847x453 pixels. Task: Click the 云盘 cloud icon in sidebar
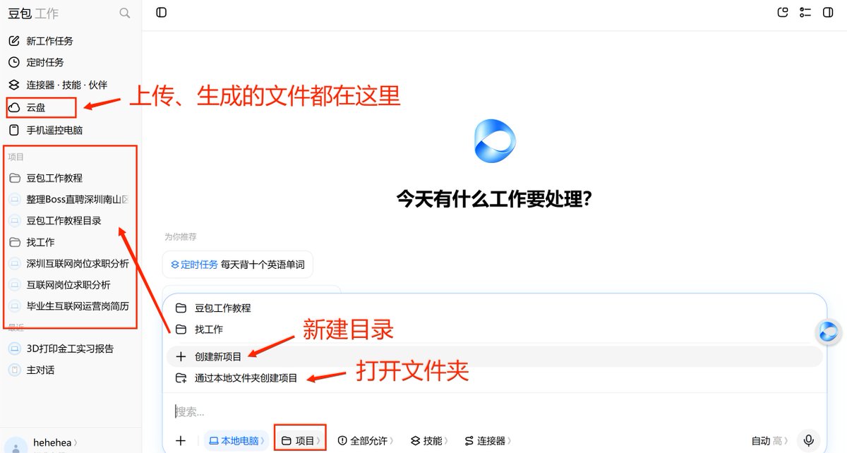14,107
